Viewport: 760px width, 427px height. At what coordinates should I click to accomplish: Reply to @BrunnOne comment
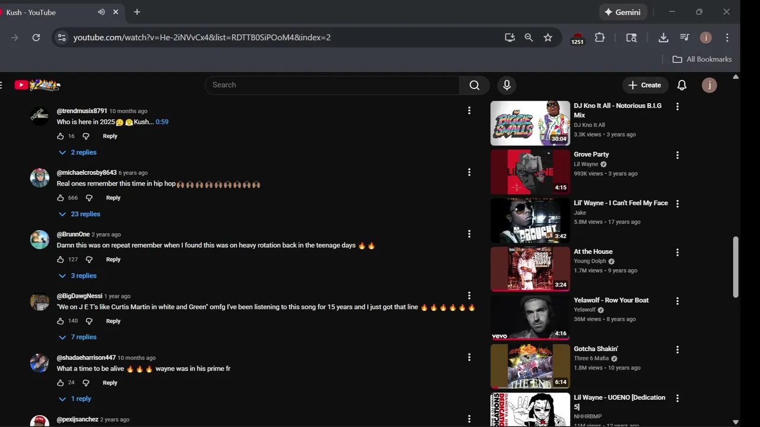113,259
